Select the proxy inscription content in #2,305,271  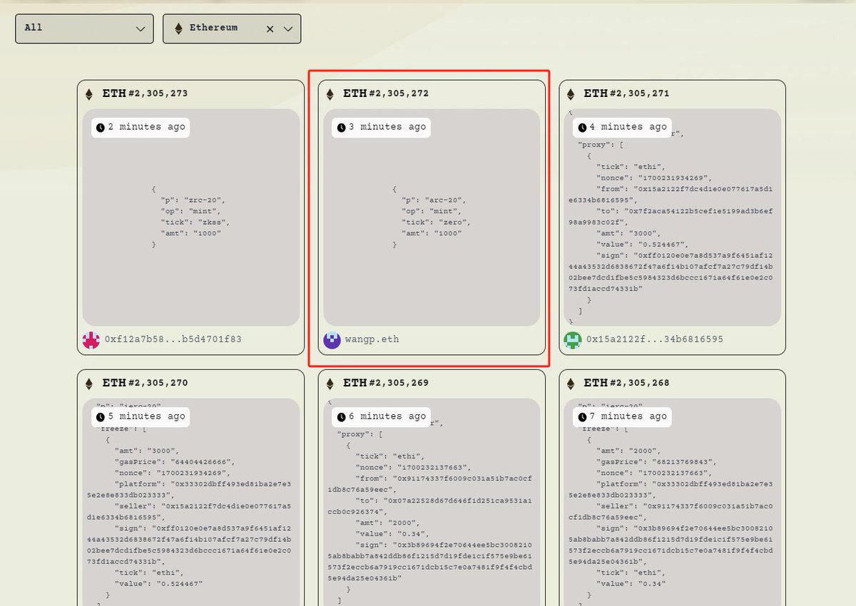point(672,217)
